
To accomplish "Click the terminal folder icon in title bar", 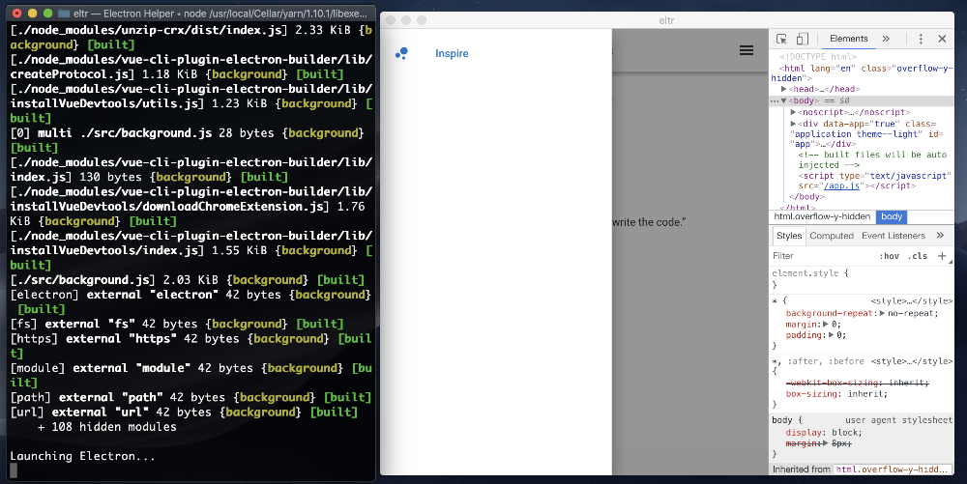I will coord(64,13).
